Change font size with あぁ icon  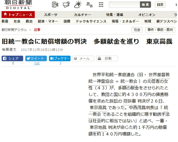click(x=89, y=5)
